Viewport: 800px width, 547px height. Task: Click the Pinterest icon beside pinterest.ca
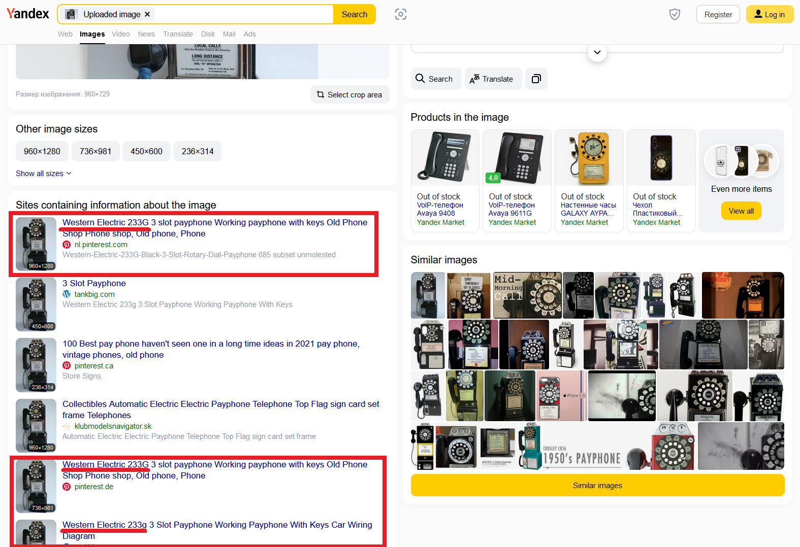point(67,366)
